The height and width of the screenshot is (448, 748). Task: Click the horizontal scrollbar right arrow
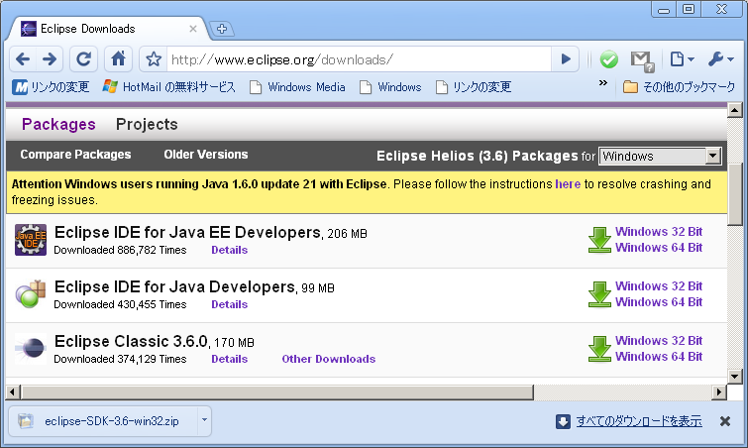pos(719,392)
